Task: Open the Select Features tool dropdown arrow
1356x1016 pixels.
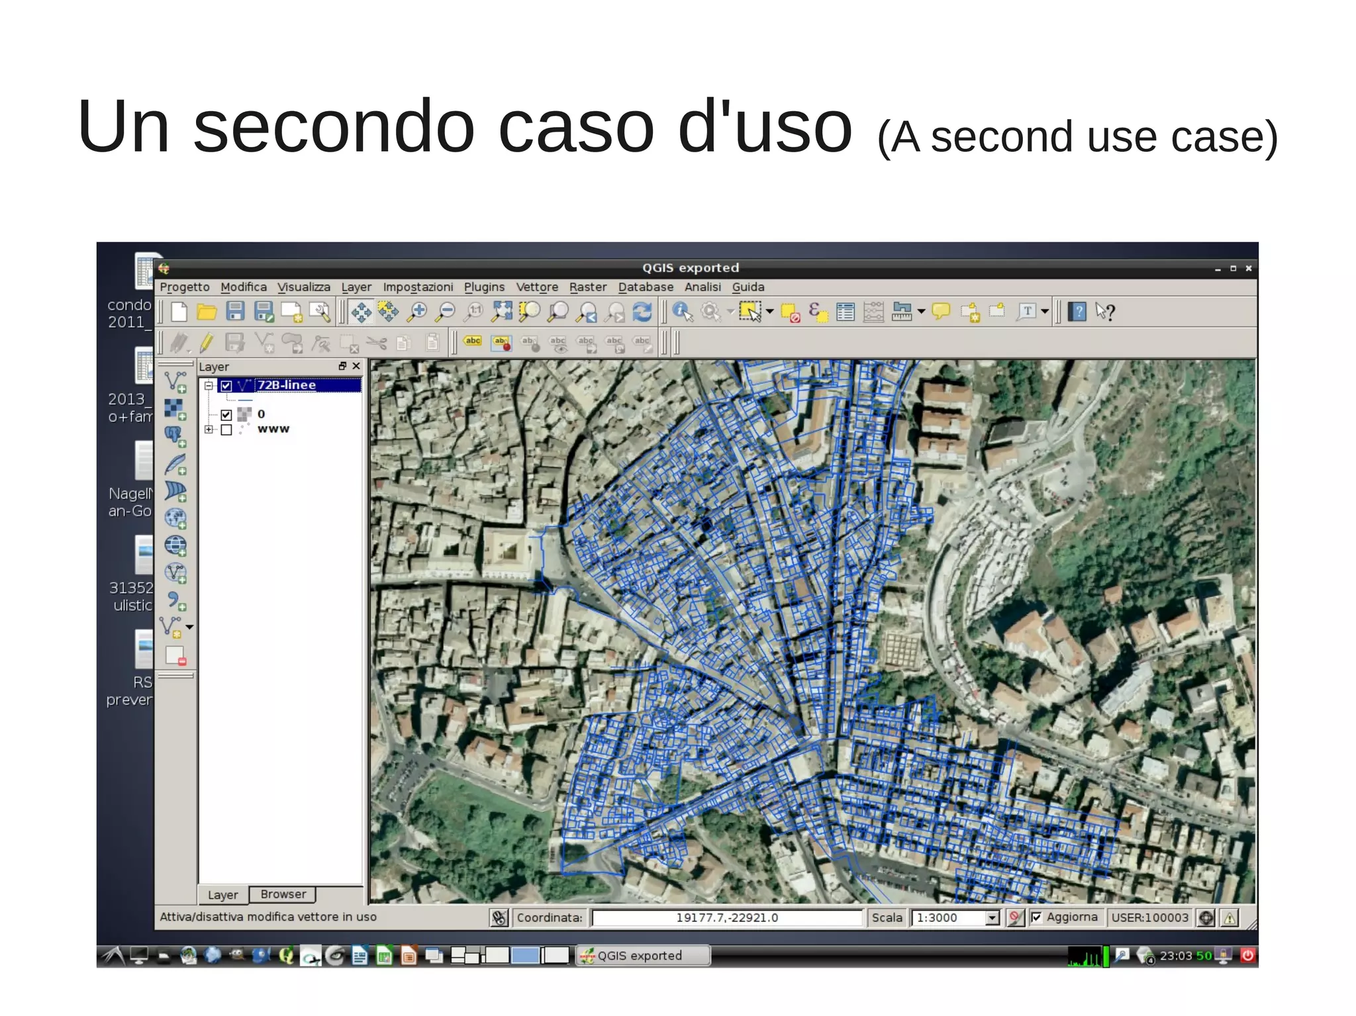Action: [x=769, y=311]
